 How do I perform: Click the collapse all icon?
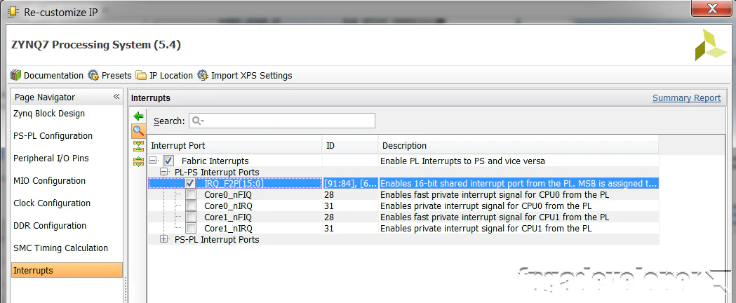click(x=138, y=146)
